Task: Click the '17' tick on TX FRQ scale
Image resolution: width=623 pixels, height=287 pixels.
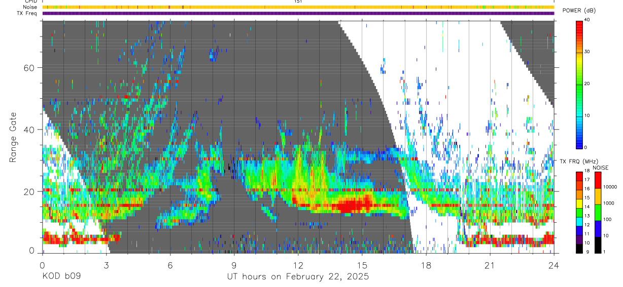Action: (588, 180)
